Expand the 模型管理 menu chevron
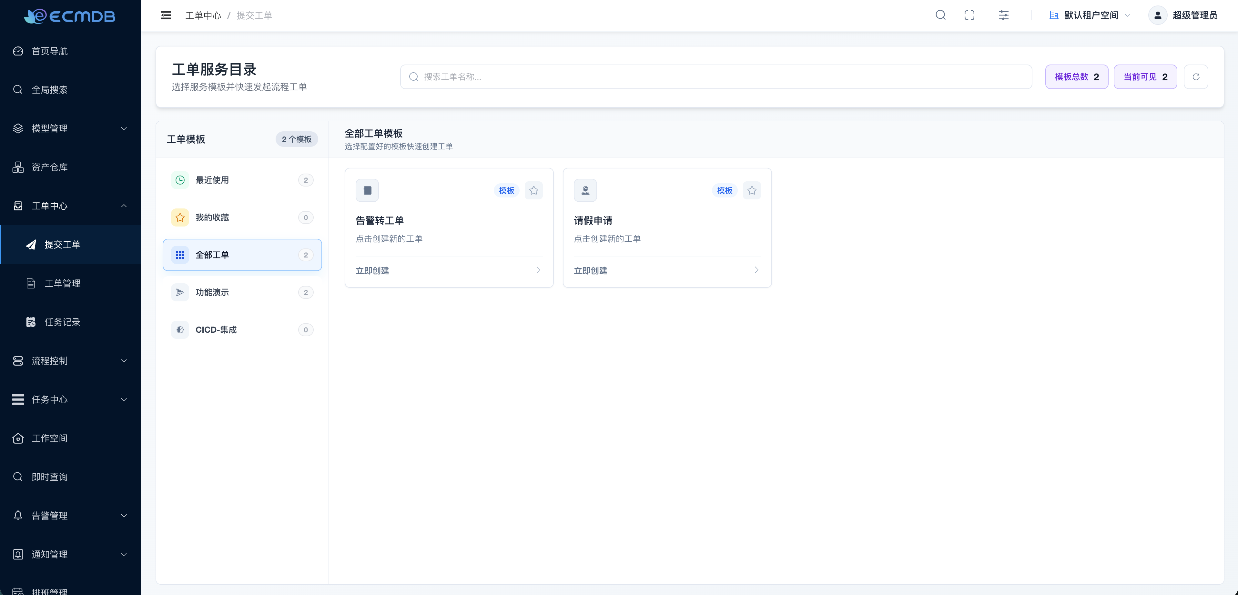This screenshot has height=595, width=1238. tap(124, 128)
